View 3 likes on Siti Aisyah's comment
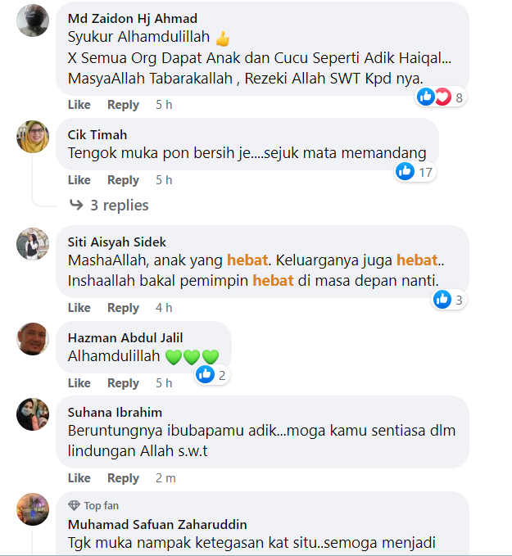This screenshot has height=556, width=512. point(449,300)
